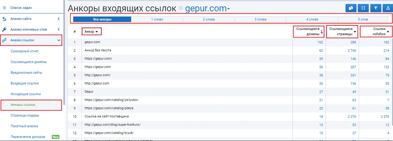Select the Все анкоры tab

tap(102, 19)
